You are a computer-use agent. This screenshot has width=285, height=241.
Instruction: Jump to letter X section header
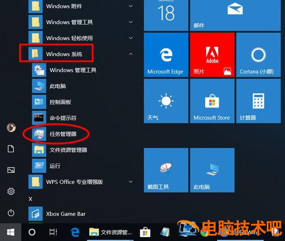[30, 199]
